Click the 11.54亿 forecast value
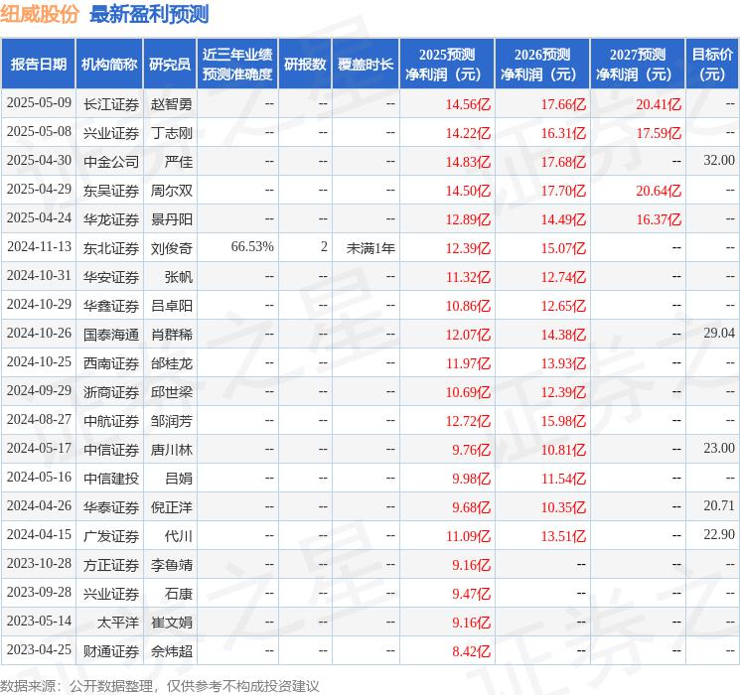This screenshot has height=695, width=740. coord(563,479)
